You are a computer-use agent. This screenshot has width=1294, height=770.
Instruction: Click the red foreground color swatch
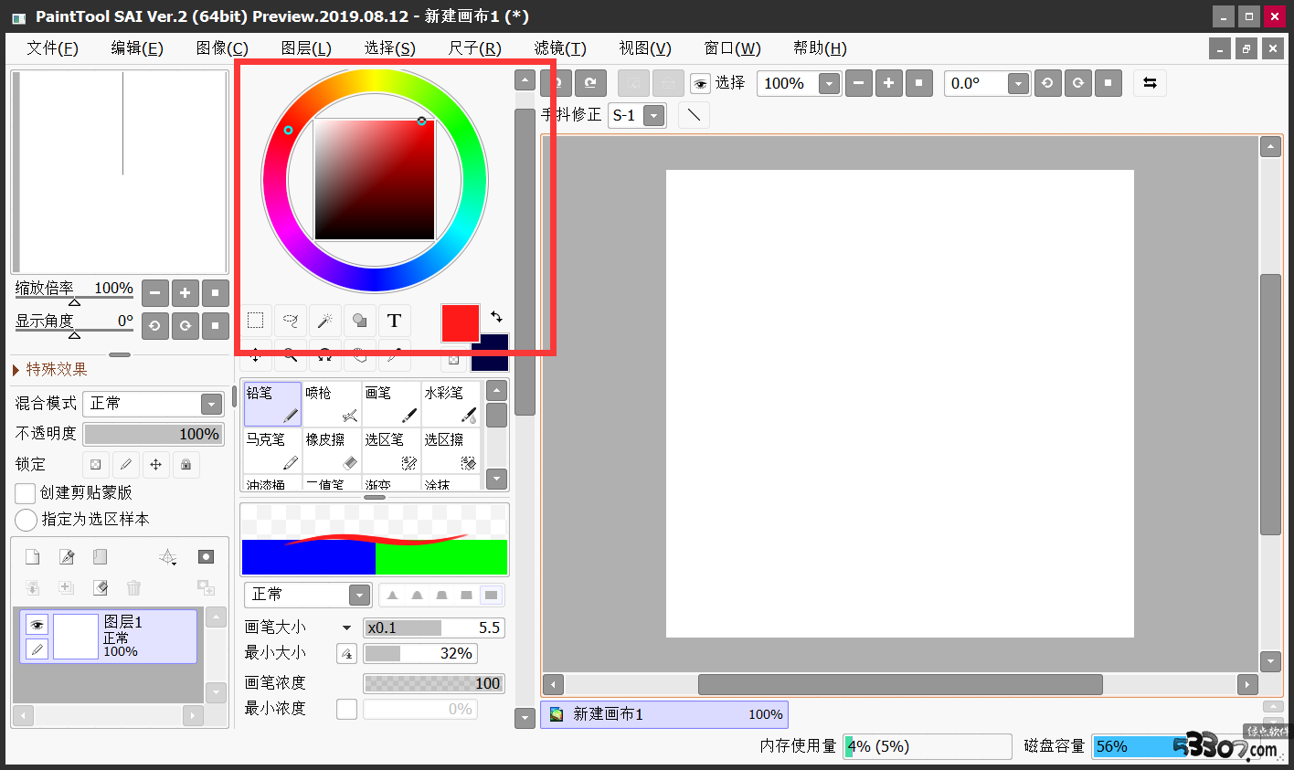460,323
